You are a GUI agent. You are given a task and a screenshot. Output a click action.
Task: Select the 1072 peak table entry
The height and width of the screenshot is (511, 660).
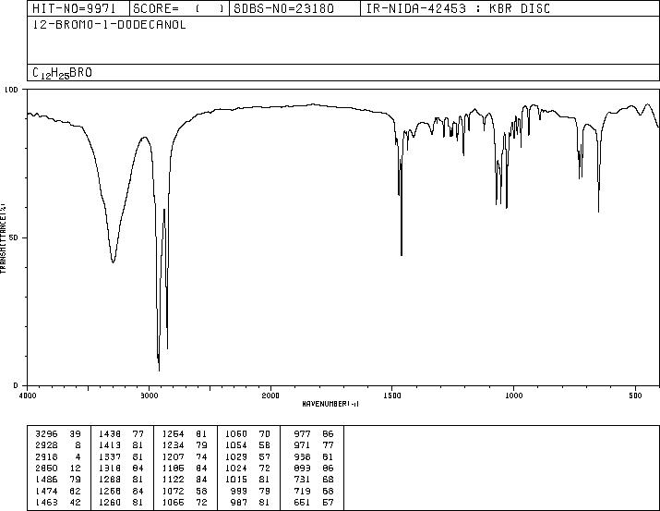coord(185,491)
